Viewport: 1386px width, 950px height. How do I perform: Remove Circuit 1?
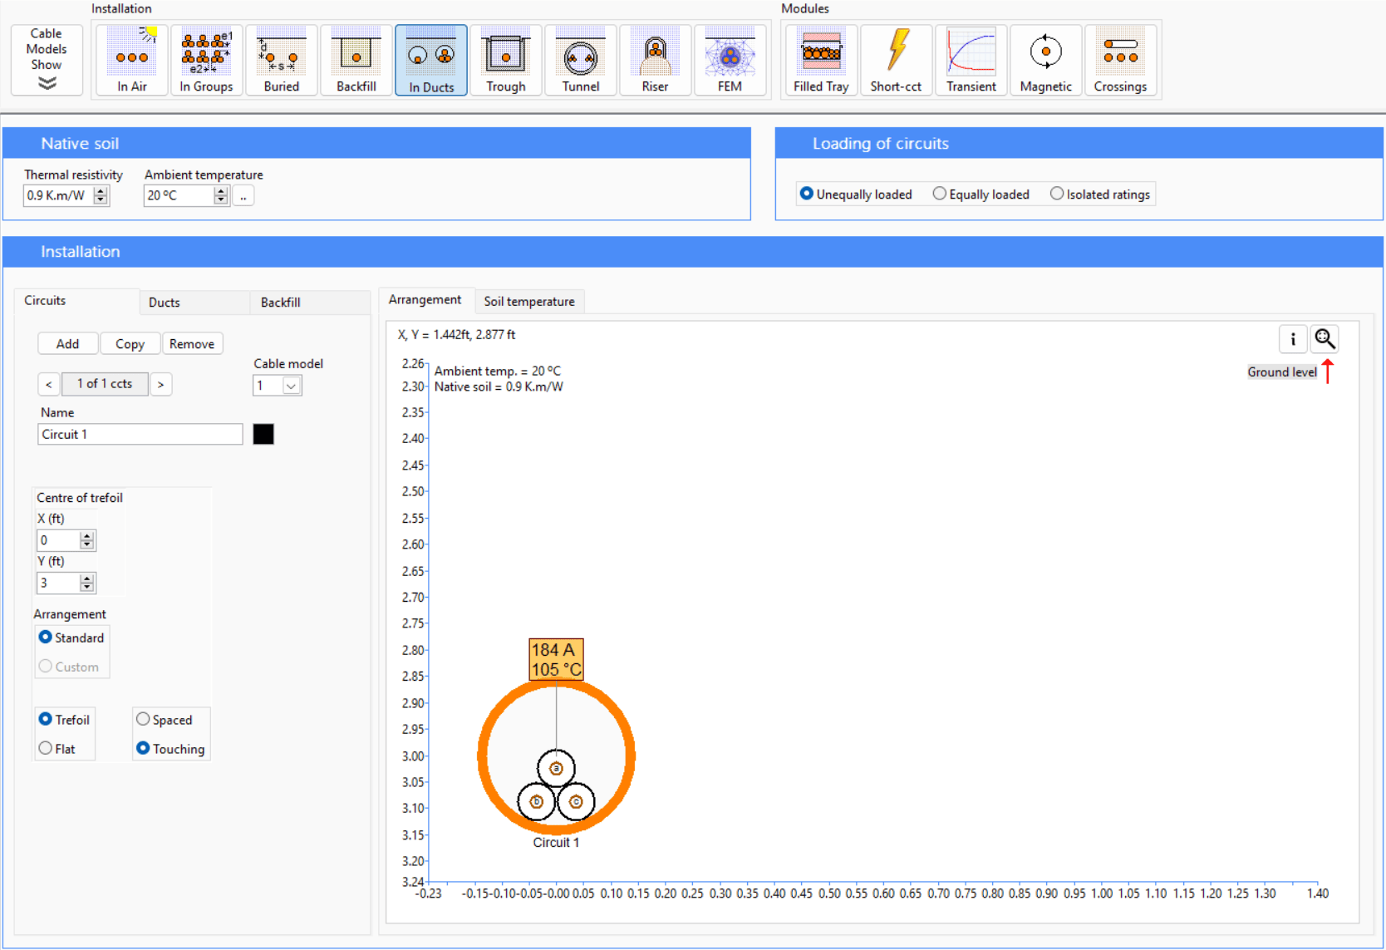pos(192,343)
